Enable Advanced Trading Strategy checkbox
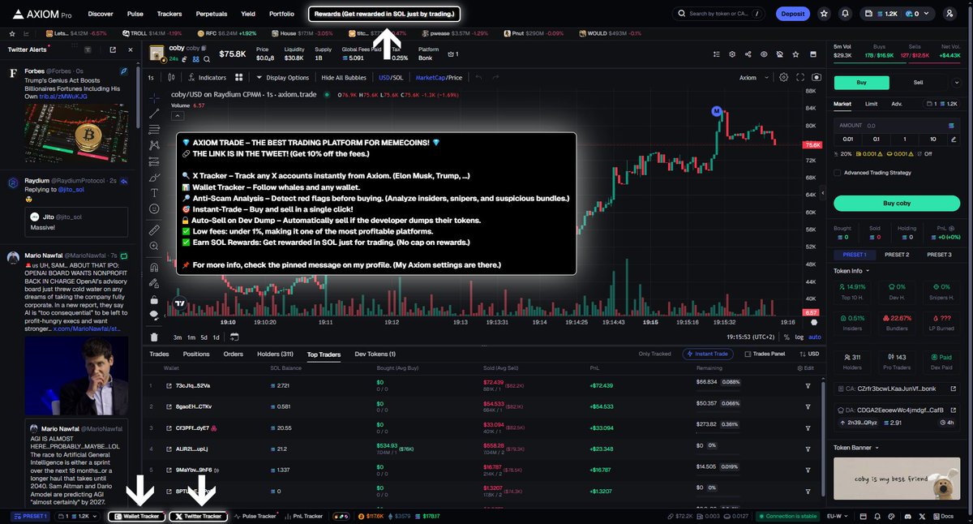The width and height of the screenshot is (973, 524). pos(838,172)
